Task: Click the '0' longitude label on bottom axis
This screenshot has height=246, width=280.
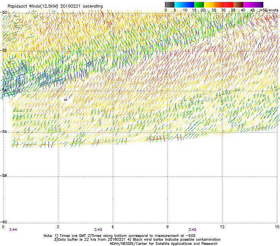Action: (3, 227)
